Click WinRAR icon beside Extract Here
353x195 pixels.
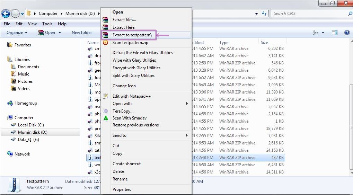[x=105, y=27]
